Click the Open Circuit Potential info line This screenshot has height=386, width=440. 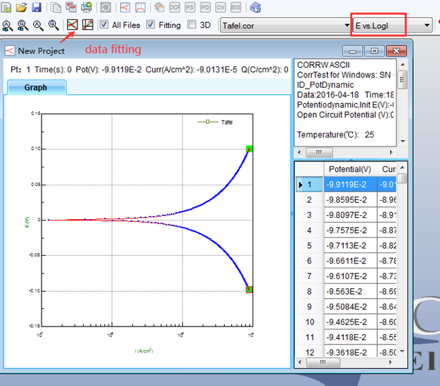tap(345, 115)
